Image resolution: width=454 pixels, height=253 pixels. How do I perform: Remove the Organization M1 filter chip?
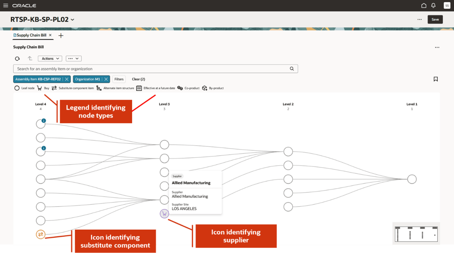point(106,79)
